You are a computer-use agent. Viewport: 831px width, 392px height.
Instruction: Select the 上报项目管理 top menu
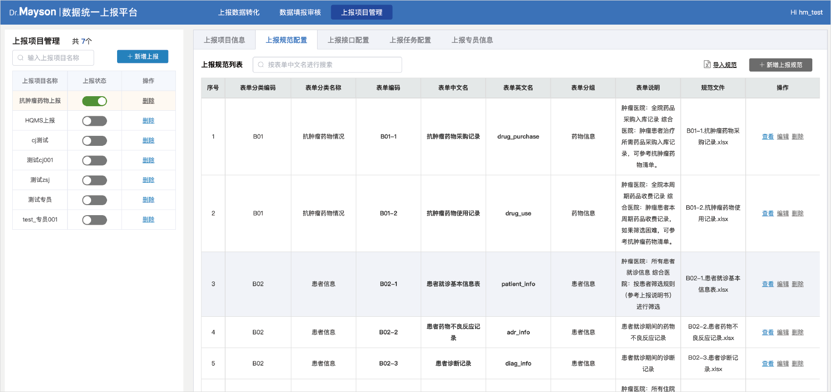point(362,12)
